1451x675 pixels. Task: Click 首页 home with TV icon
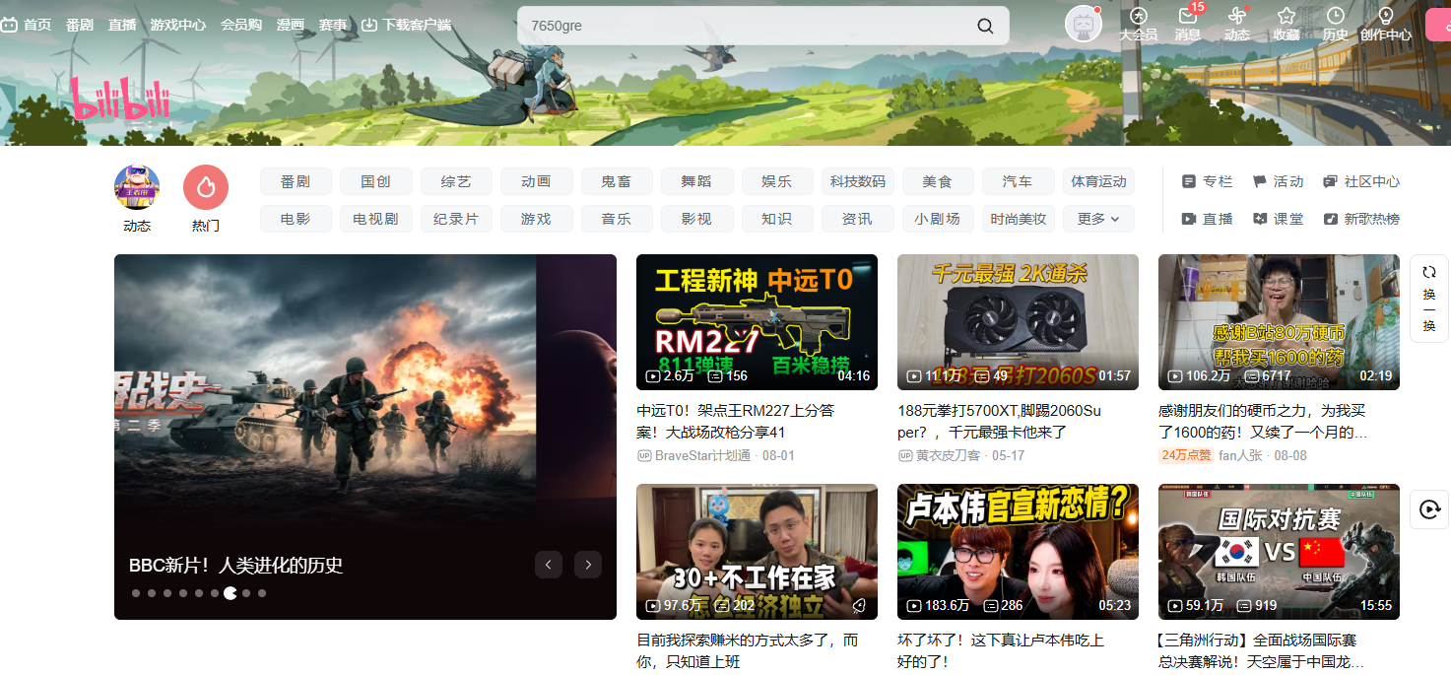[26, 25]
